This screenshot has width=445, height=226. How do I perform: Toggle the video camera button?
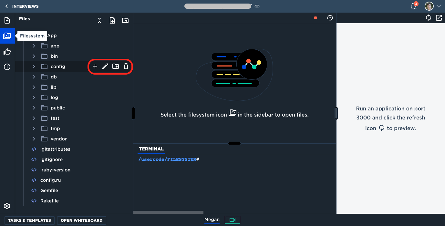233,220
